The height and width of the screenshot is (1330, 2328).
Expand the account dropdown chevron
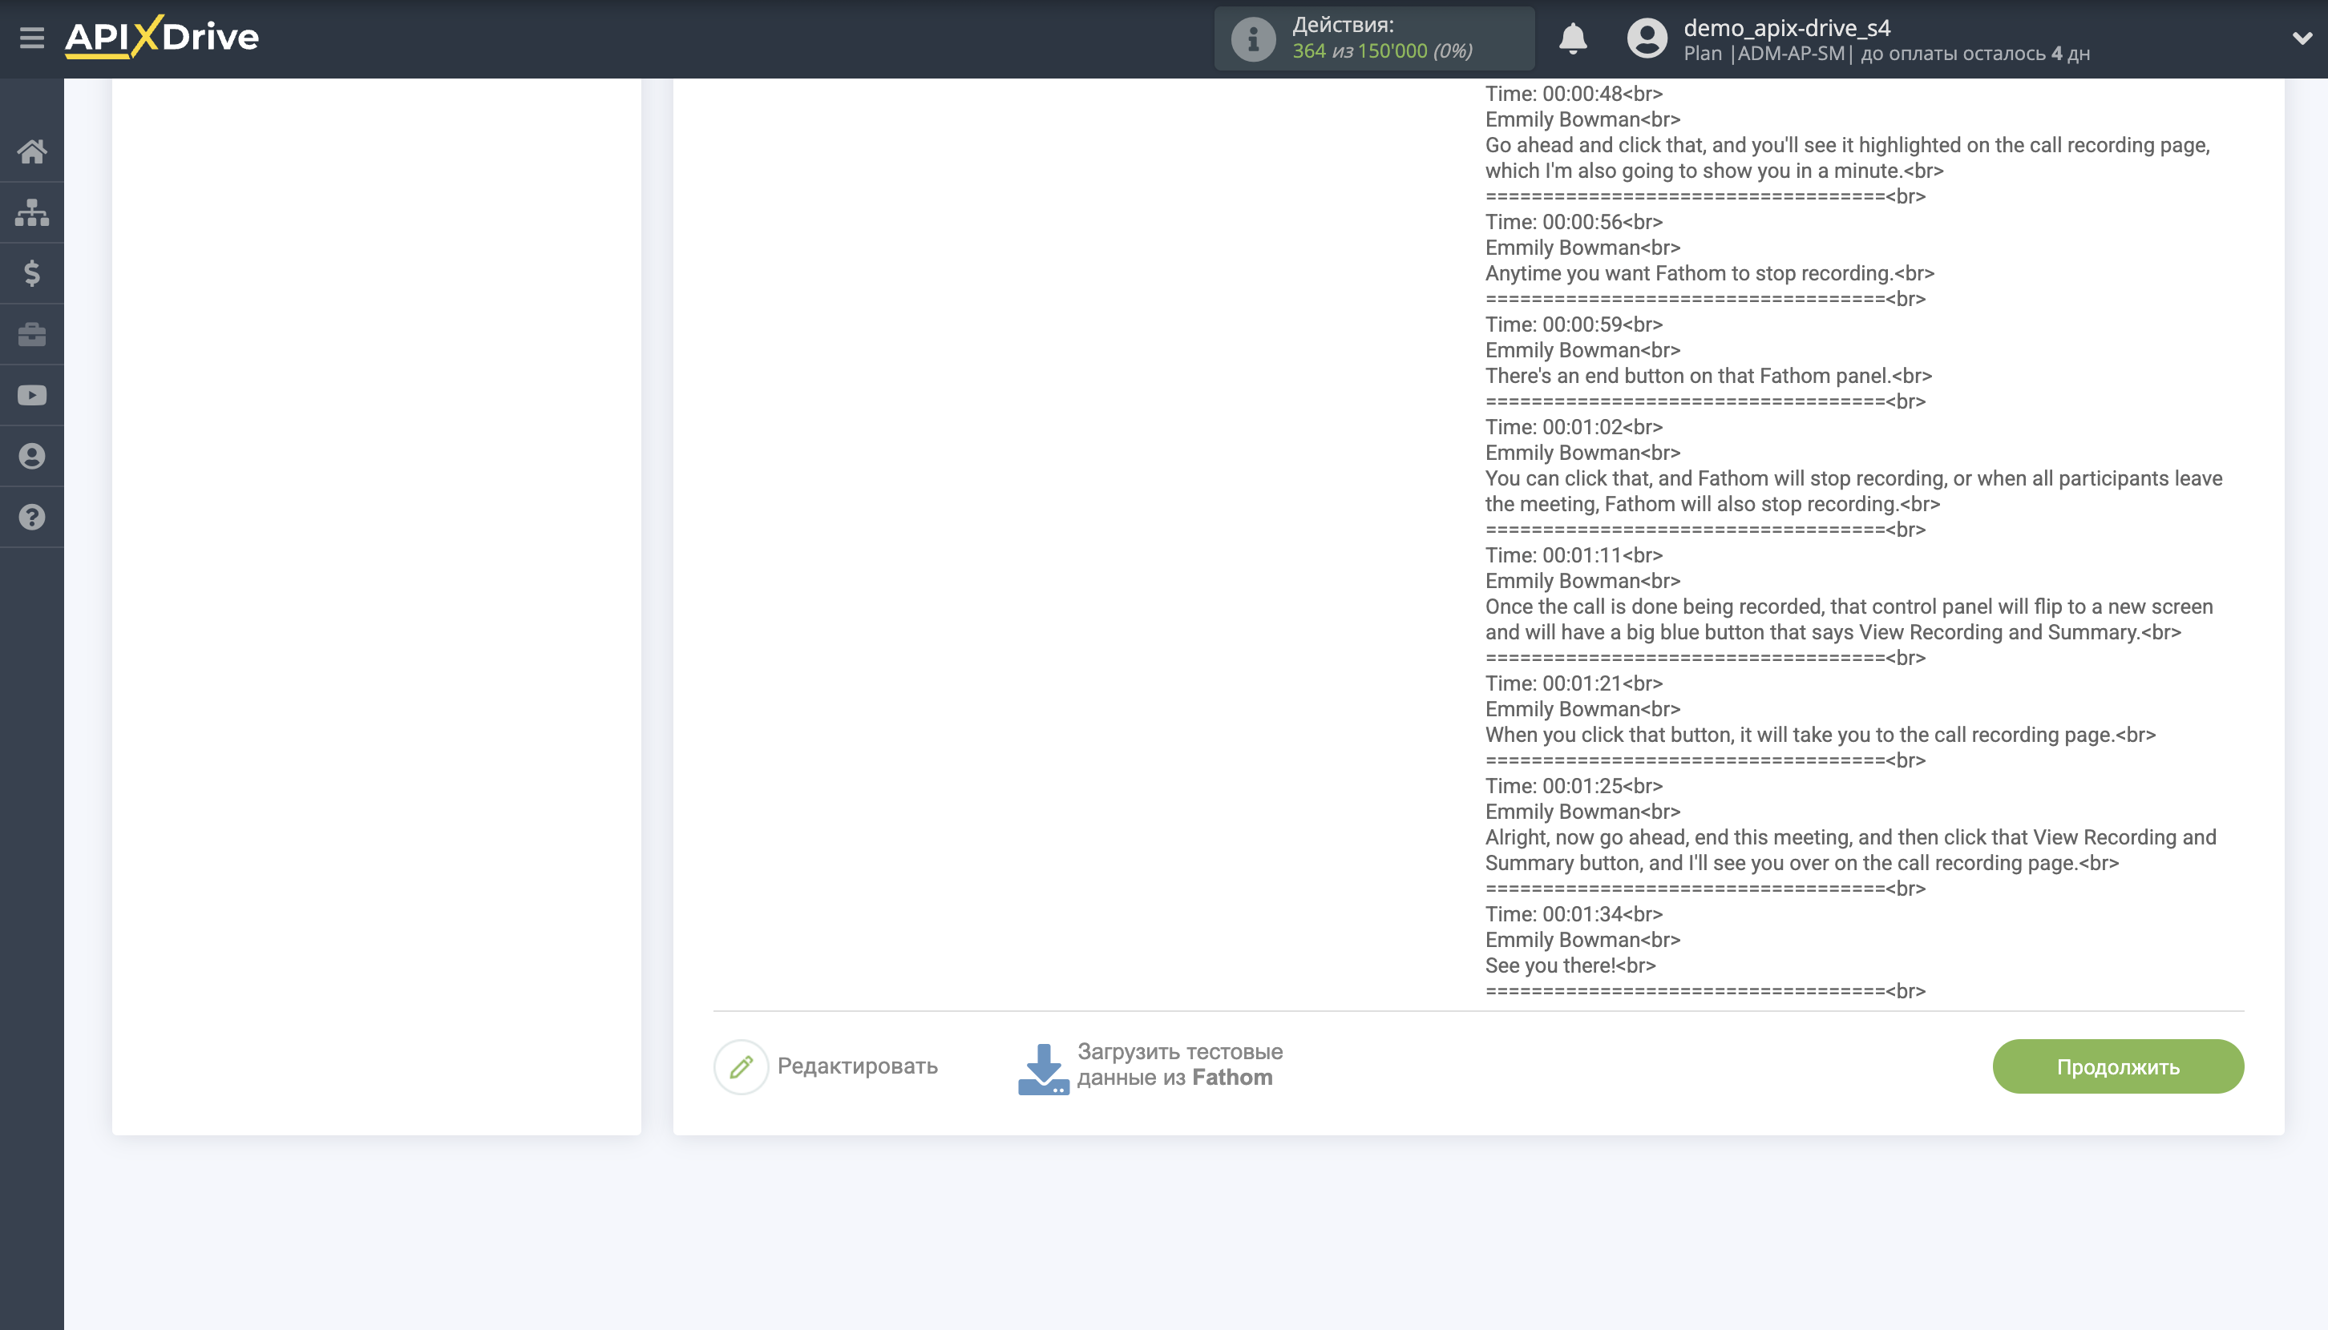pyautogui.click(x=2301, y=38)
